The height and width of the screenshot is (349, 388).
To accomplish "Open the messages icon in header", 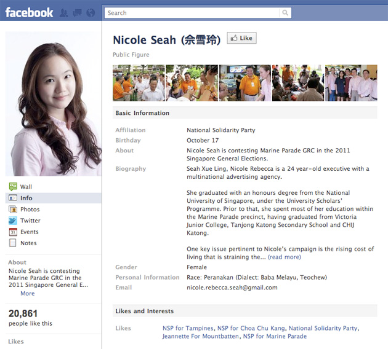I will 77,13.
